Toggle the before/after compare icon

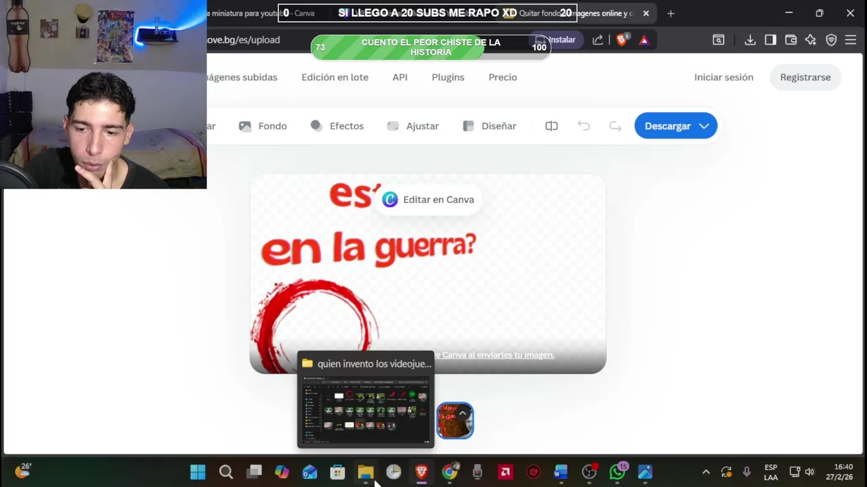(551, 126)
